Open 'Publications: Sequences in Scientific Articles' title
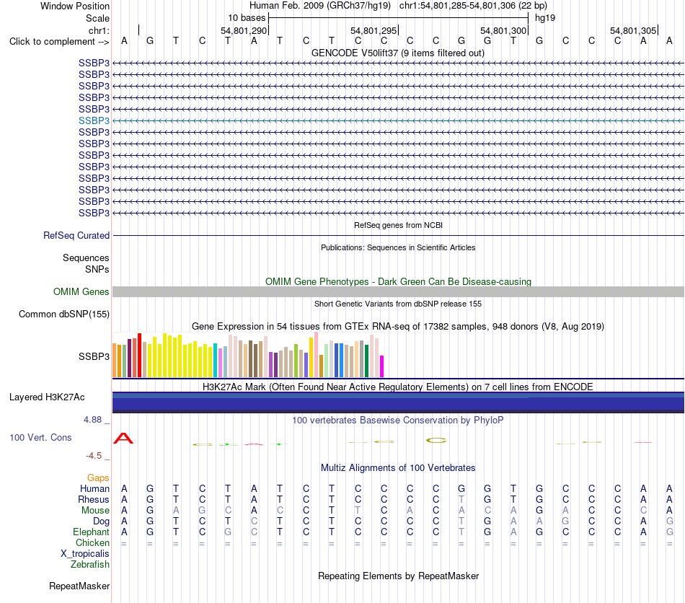The width and height of the screenshot is (685, 603). click(398, 247)
